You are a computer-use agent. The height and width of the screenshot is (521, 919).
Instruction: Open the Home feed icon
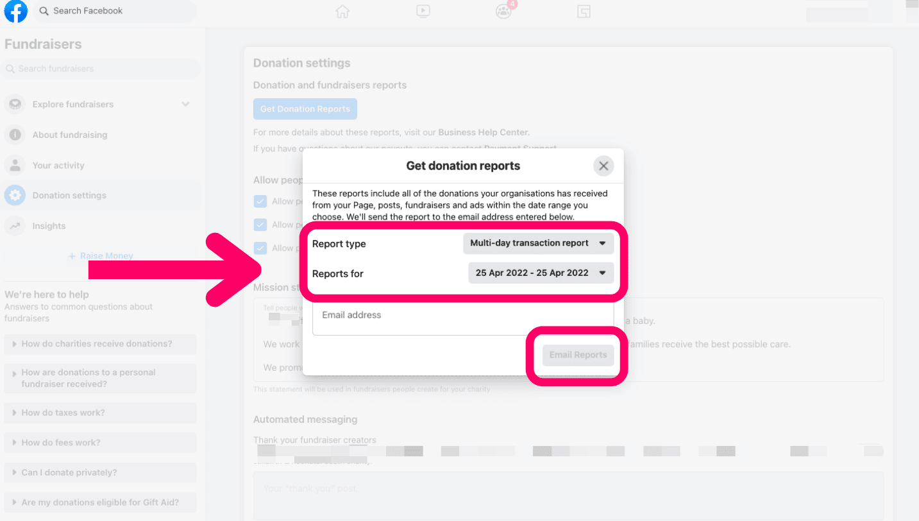click(342, 11)
